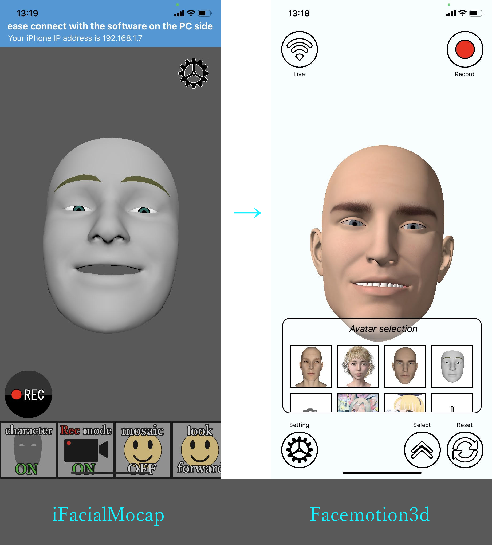Toggle the look forward smiley option
The height and width of the screenshot is (545, 492).
point(197,450)
